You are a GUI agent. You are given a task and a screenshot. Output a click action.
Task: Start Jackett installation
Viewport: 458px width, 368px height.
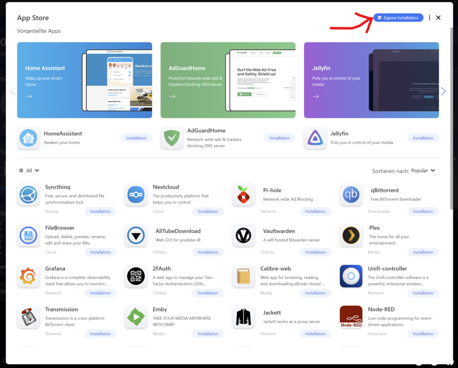click(x=315, y=334)
